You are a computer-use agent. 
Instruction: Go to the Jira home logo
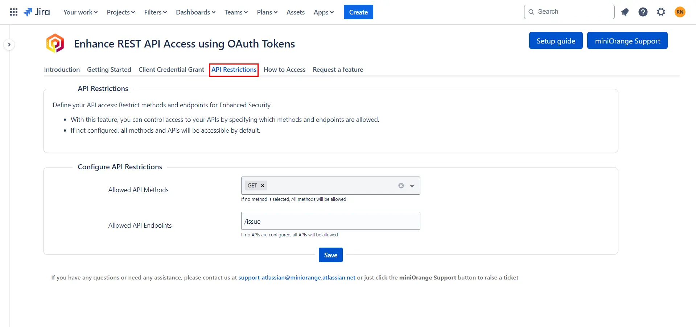pos(37,12)
